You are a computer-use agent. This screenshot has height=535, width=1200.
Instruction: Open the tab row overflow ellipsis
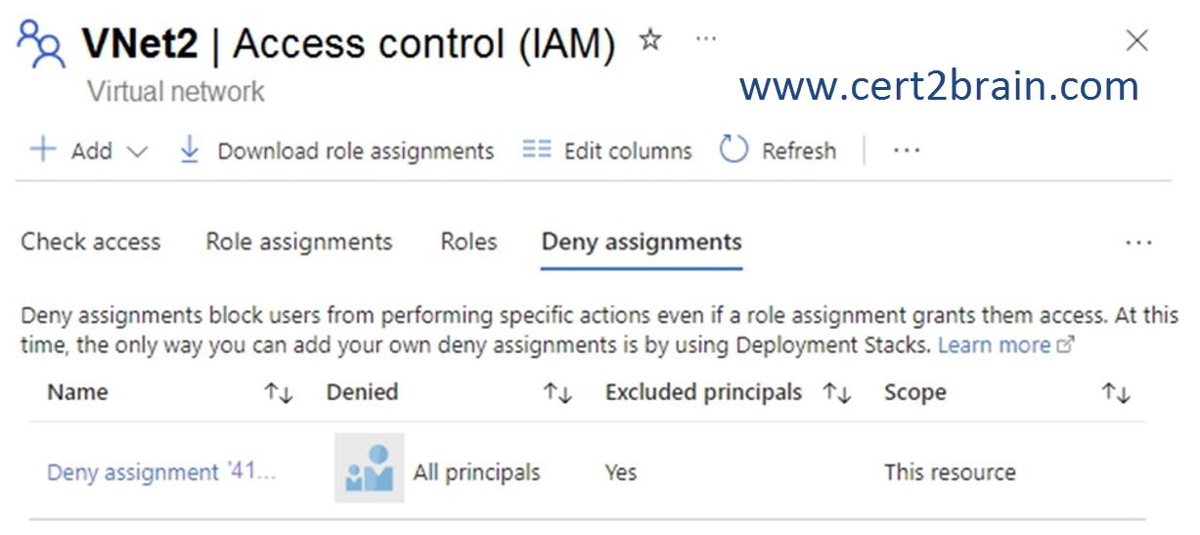1138,243
